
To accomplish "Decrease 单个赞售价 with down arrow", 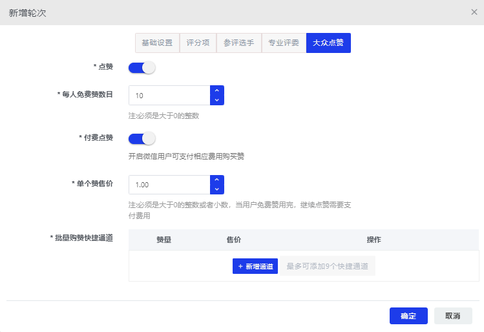I will (x=217, y=189).
